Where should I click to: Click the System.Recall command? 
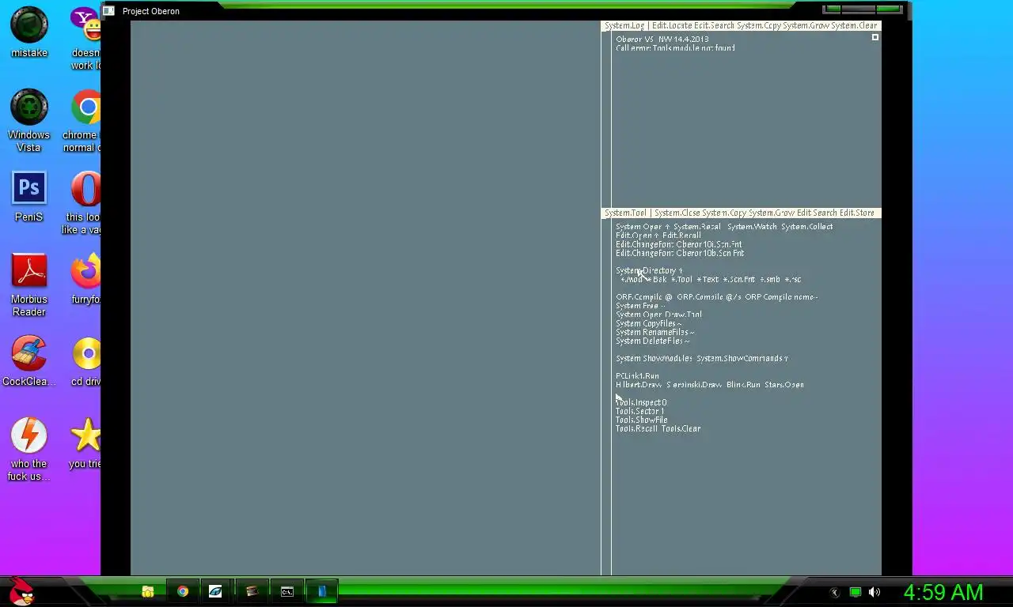[697, 227]
